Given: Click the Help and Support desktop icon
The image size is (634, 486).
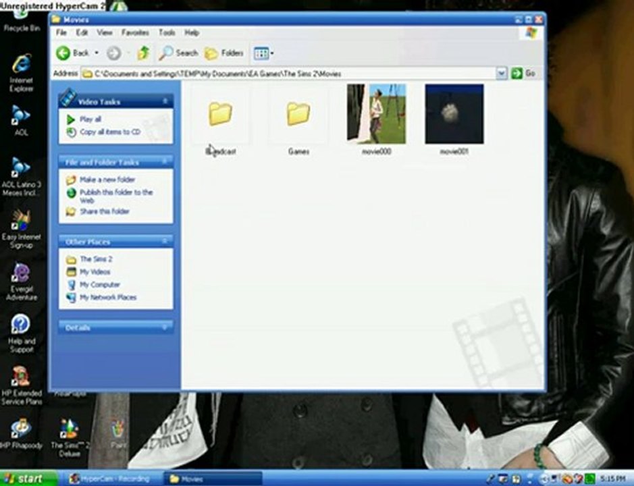Looking at the screenshot, I should pyautogui.click(x=22, y=333).
